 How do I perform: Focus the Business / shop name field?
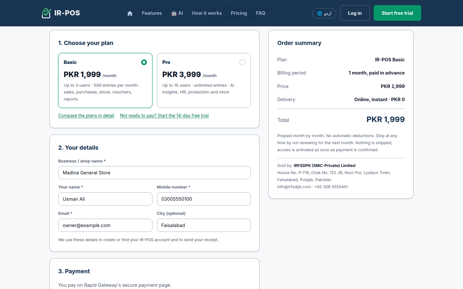(x=154, y=173)
